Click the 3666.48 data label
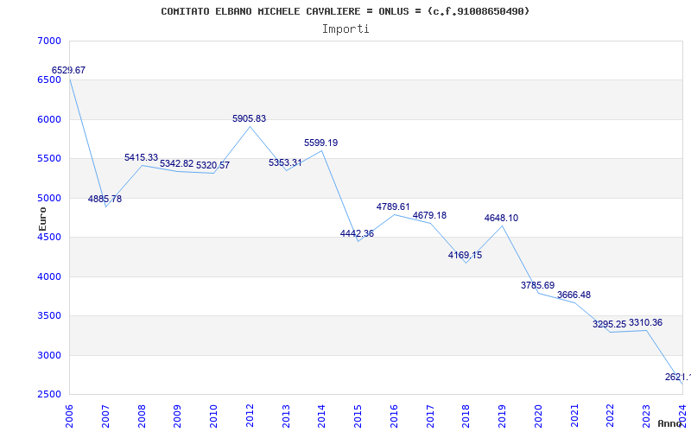The height and width of the screenshot is (432, 691). pos(574,295)
